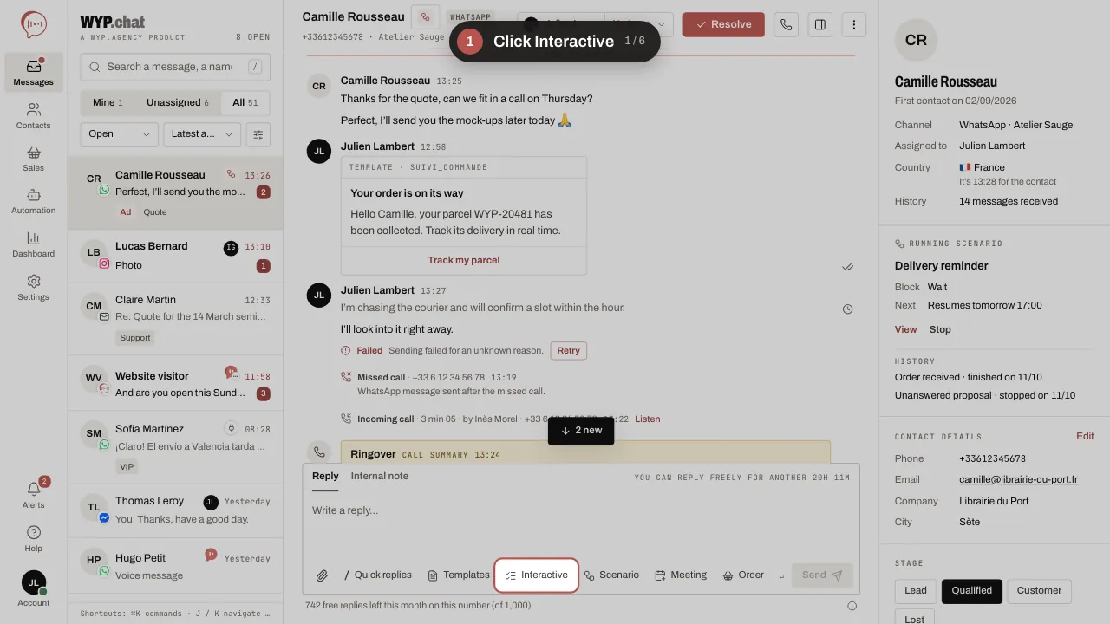The height and width of the screenshot is (624, 1110).
Task: Set stage to Qualified
Action: [971, 591]
